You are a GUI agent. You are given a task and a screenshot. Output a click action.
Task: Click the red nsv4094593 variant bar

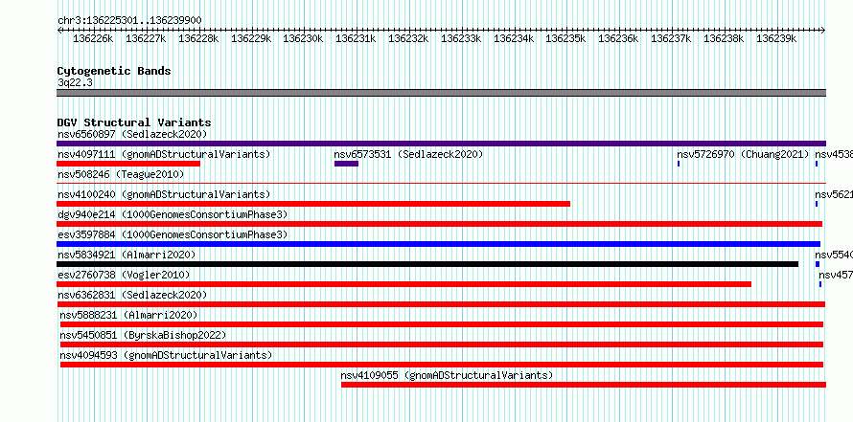point(442,365)
